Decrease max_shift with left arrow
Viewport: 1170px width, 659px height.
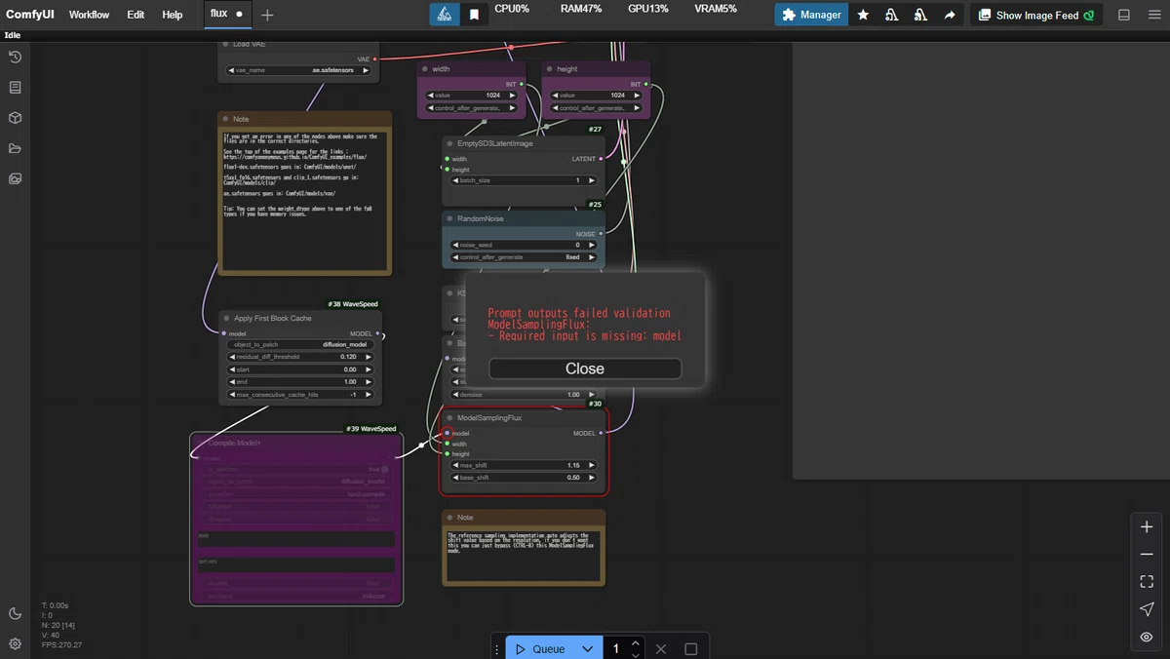tap(454, 465)
